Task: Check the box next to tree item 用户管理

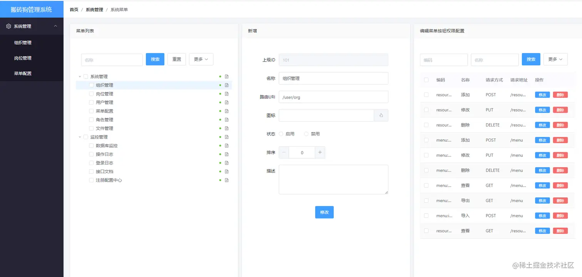Action: (x=91, y=102)
